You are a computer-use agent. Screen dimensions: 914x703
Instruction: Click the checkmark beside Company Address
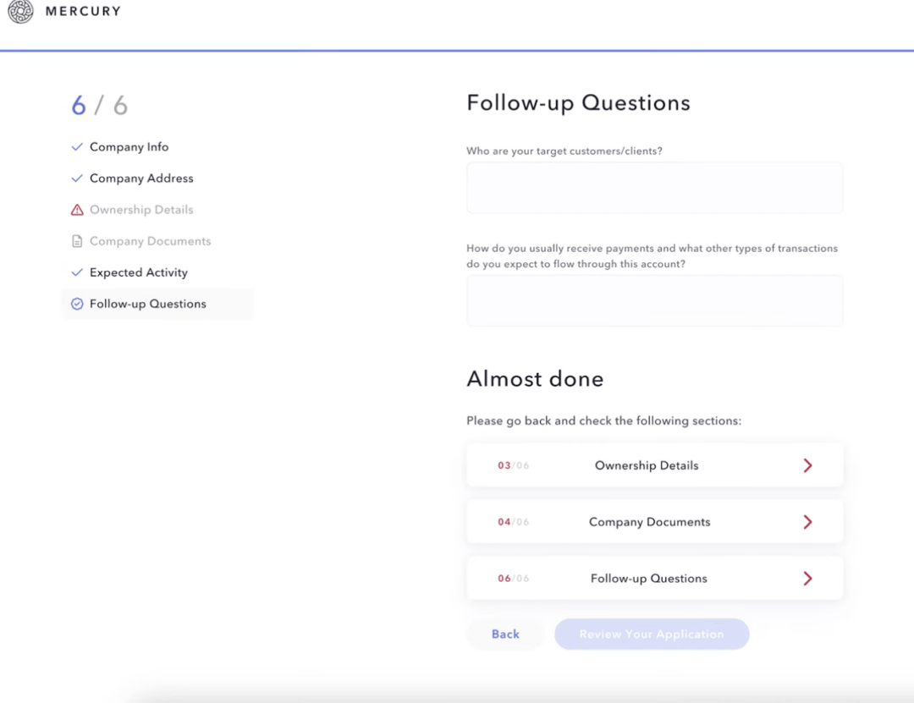[x=75, y=178]
